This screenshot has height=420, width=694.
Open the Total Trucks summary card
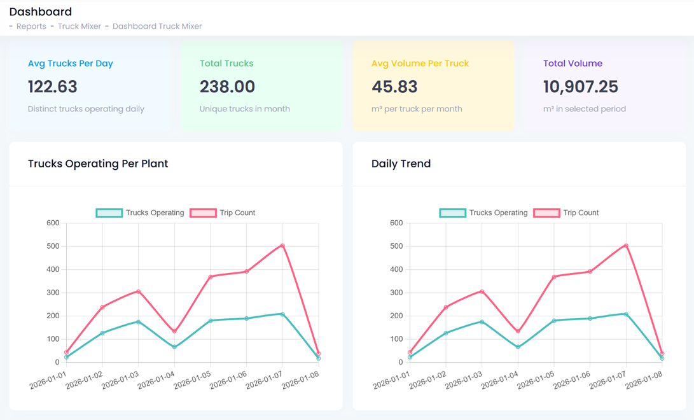pos(261,86)
